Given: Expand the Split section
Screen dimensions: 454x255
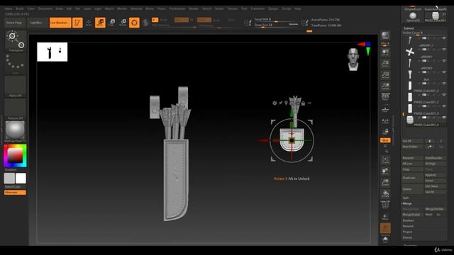Looking at the screenshot, I should coord(406,198).
